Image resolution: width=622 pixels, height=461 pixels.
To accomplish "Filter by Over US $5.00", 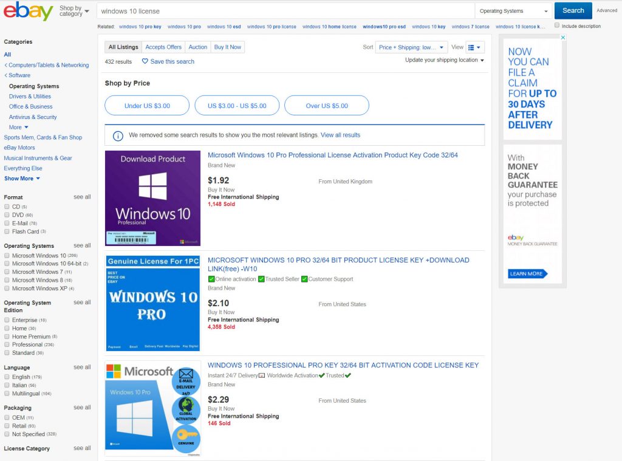I will 327,106.
